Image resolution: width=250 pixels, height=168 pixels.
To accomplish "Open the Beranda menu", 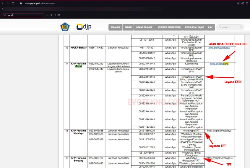I will click(115, 27).
